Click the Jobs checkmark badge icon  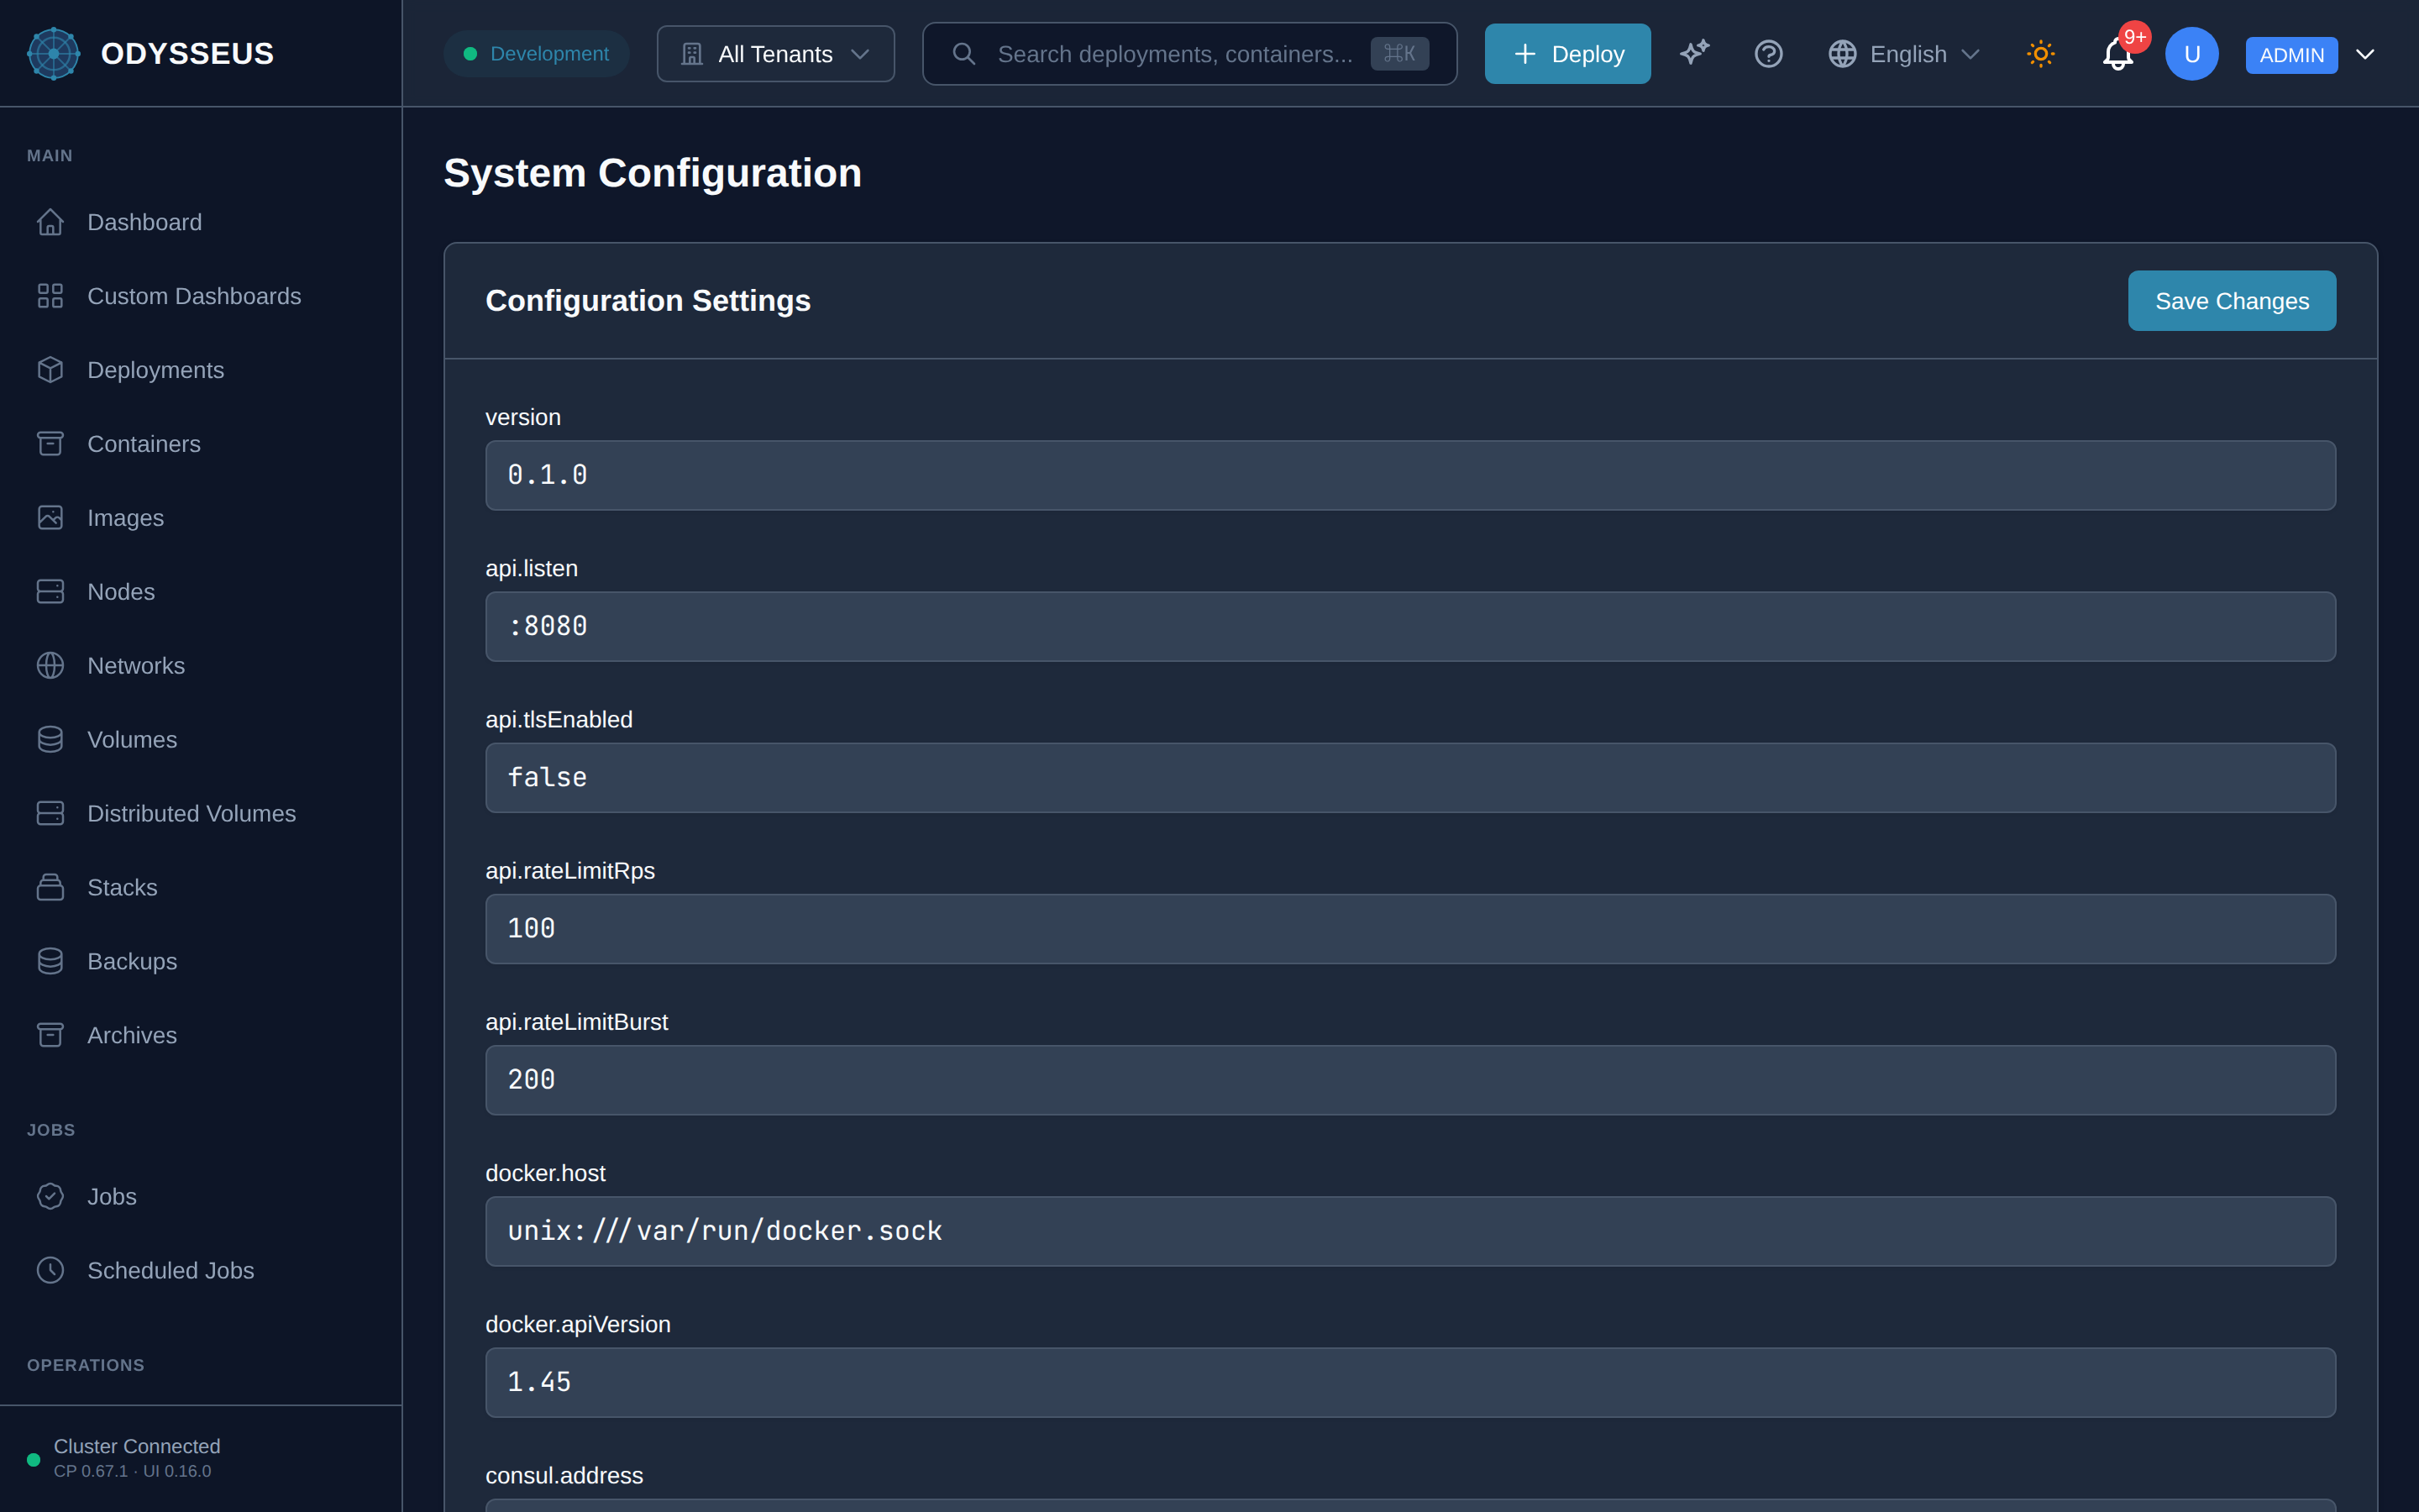[x=50, y=1197]
